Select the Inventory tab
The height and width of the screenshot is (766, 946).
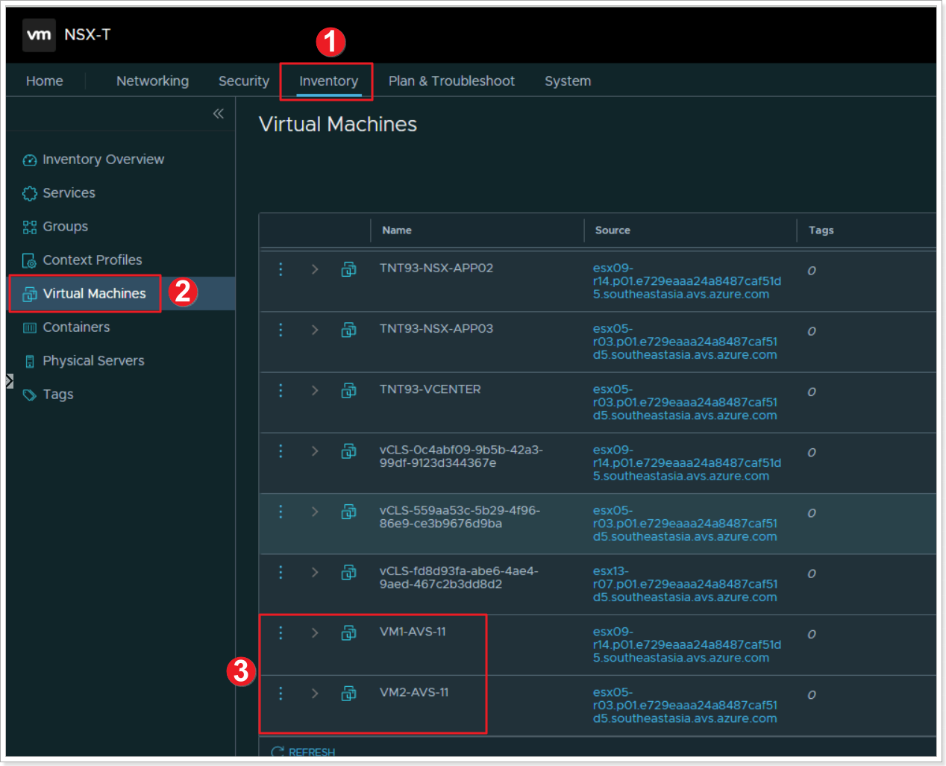tap(329, 81)
